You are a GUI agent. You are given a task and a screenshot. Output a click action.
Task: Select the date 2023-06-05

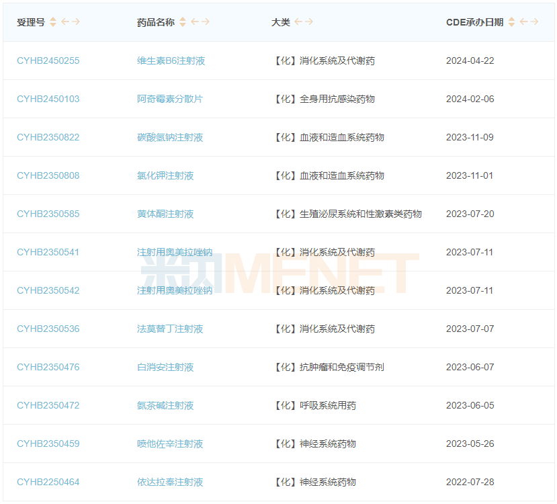tap(470, 406)
